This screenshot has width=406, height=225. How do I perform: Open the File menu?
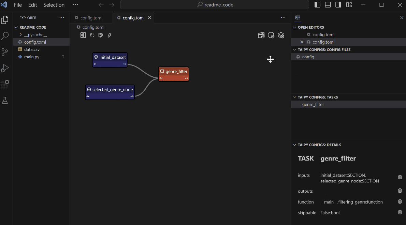click(x=18, y=5)
